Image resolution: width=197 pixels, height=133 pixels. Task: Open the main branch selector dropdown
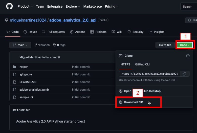20,45
